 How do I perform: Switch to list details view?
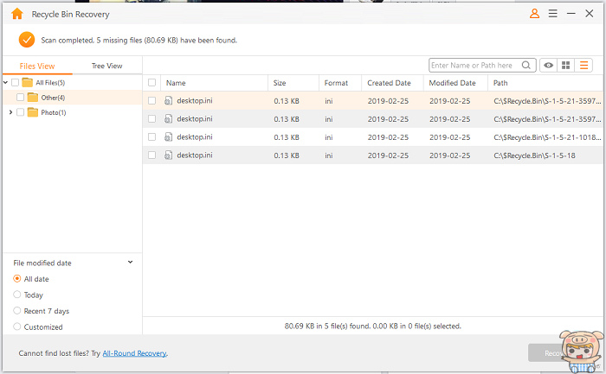click(x=584, y=66)
